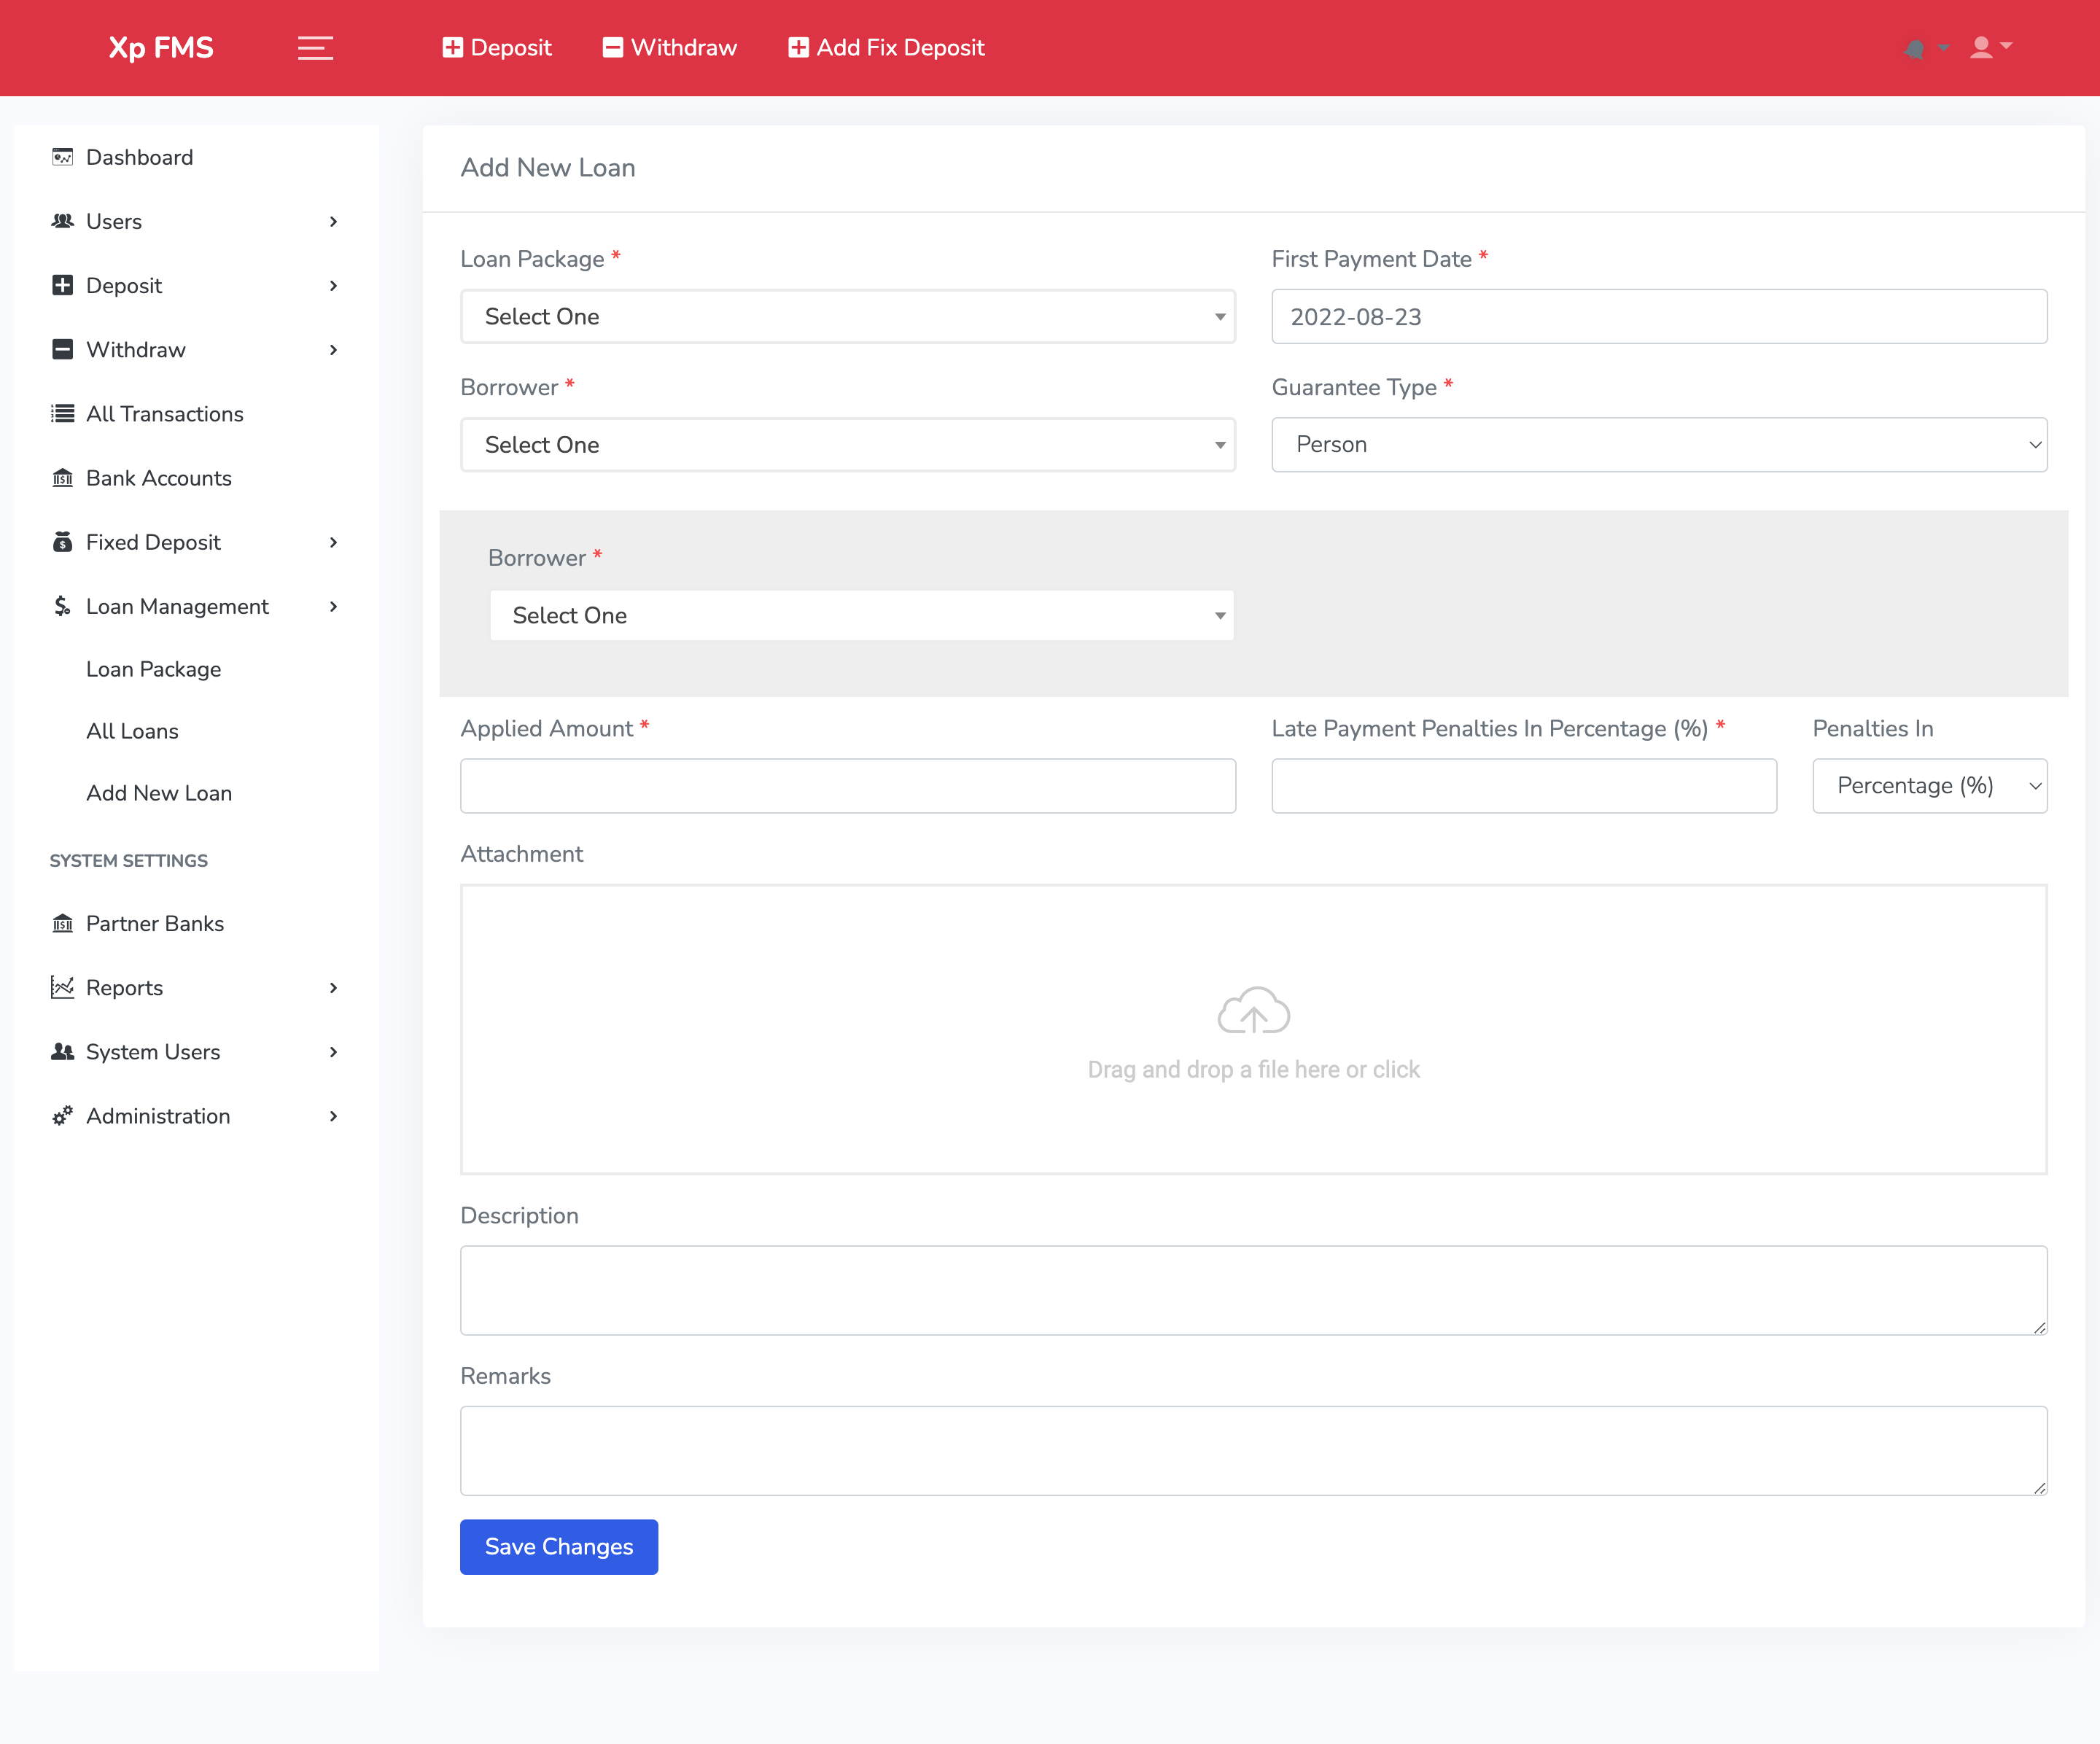Image resolution: width=2100 pixels, height=1744 pixels.
Task: Click the Save Changes button
Action: coord(559,1546)
